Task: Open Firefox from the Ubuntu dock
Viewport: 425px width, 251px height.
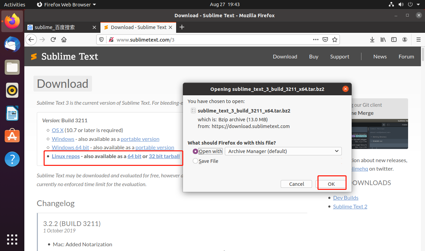Action: [12, 21]
